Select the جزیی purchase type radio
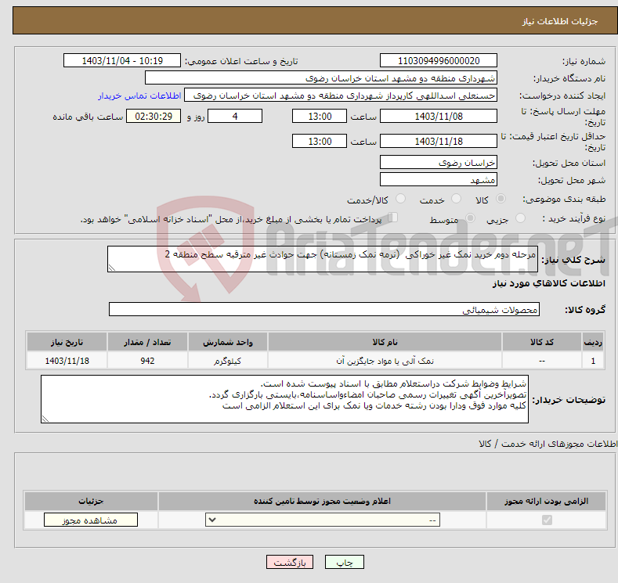 (520, 218)
